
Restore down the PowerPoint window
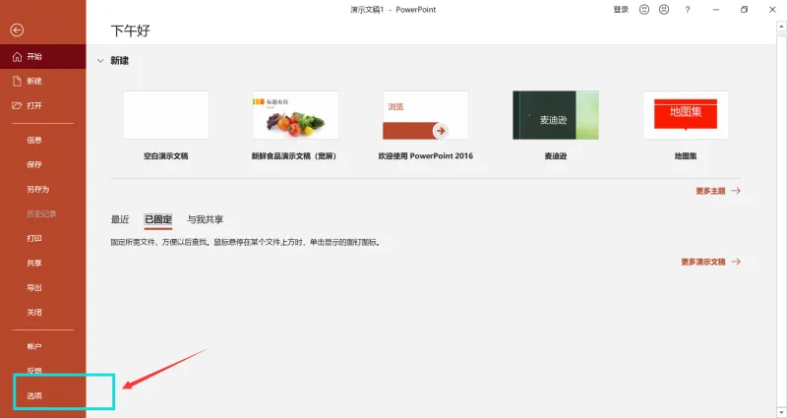point(744,10)
